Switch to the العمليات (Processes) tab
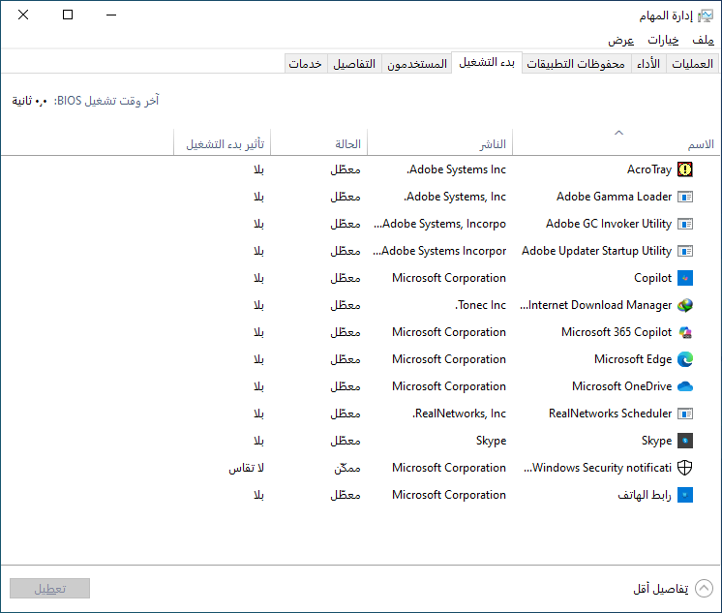 click(x=692, y=64)
